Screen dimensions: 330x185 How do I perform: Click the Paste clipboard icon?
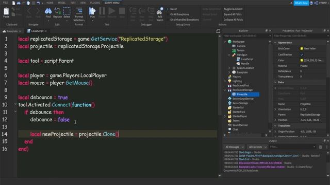point(6,11)
